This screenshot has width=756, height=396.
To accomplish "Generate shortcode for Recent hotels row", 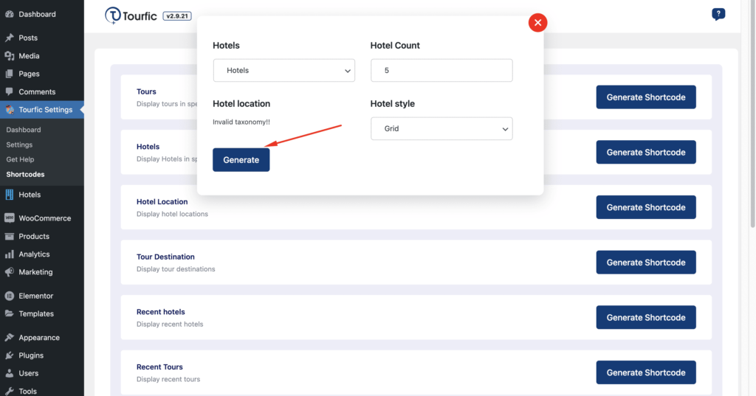I will (645, 318).
